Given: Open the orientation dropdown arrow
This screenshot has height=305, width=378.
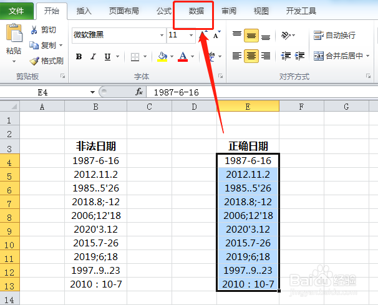Looking at the screenshot, I should point(294,36).
